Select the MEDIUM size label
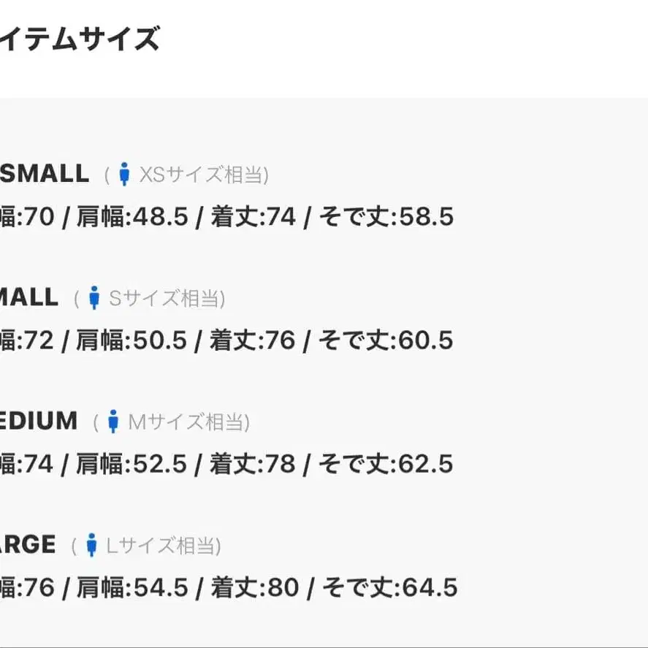This screenshot has height=648, width=648. [38, 421]
